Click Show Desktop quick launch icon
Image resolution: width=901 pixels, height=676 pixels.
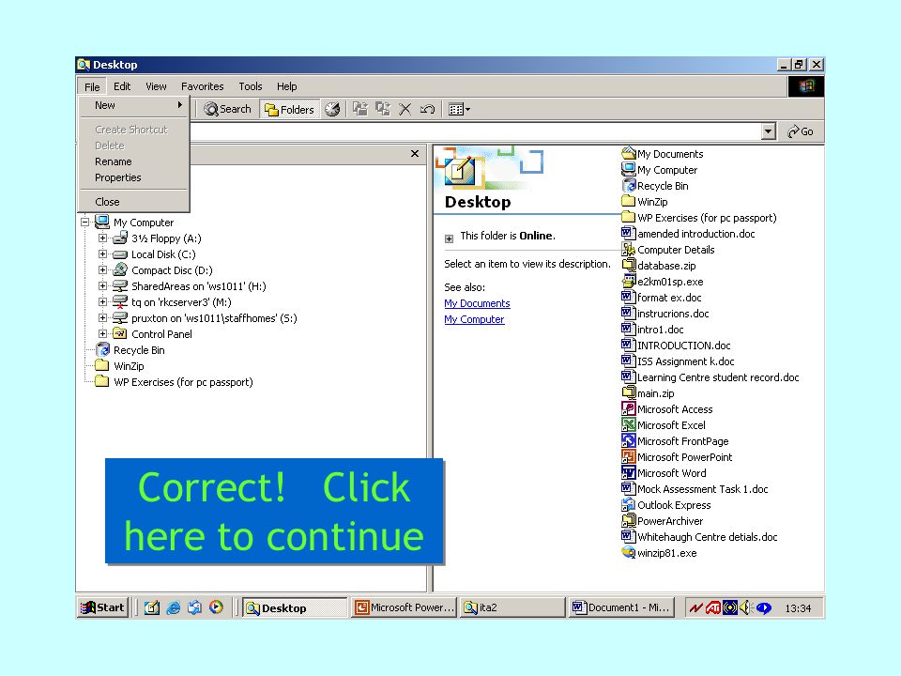click(x=152, y=607)
